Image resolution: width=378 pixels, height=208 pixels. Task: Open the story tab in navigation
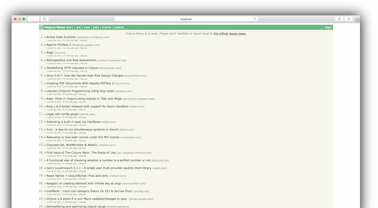[x=69, y=27]
